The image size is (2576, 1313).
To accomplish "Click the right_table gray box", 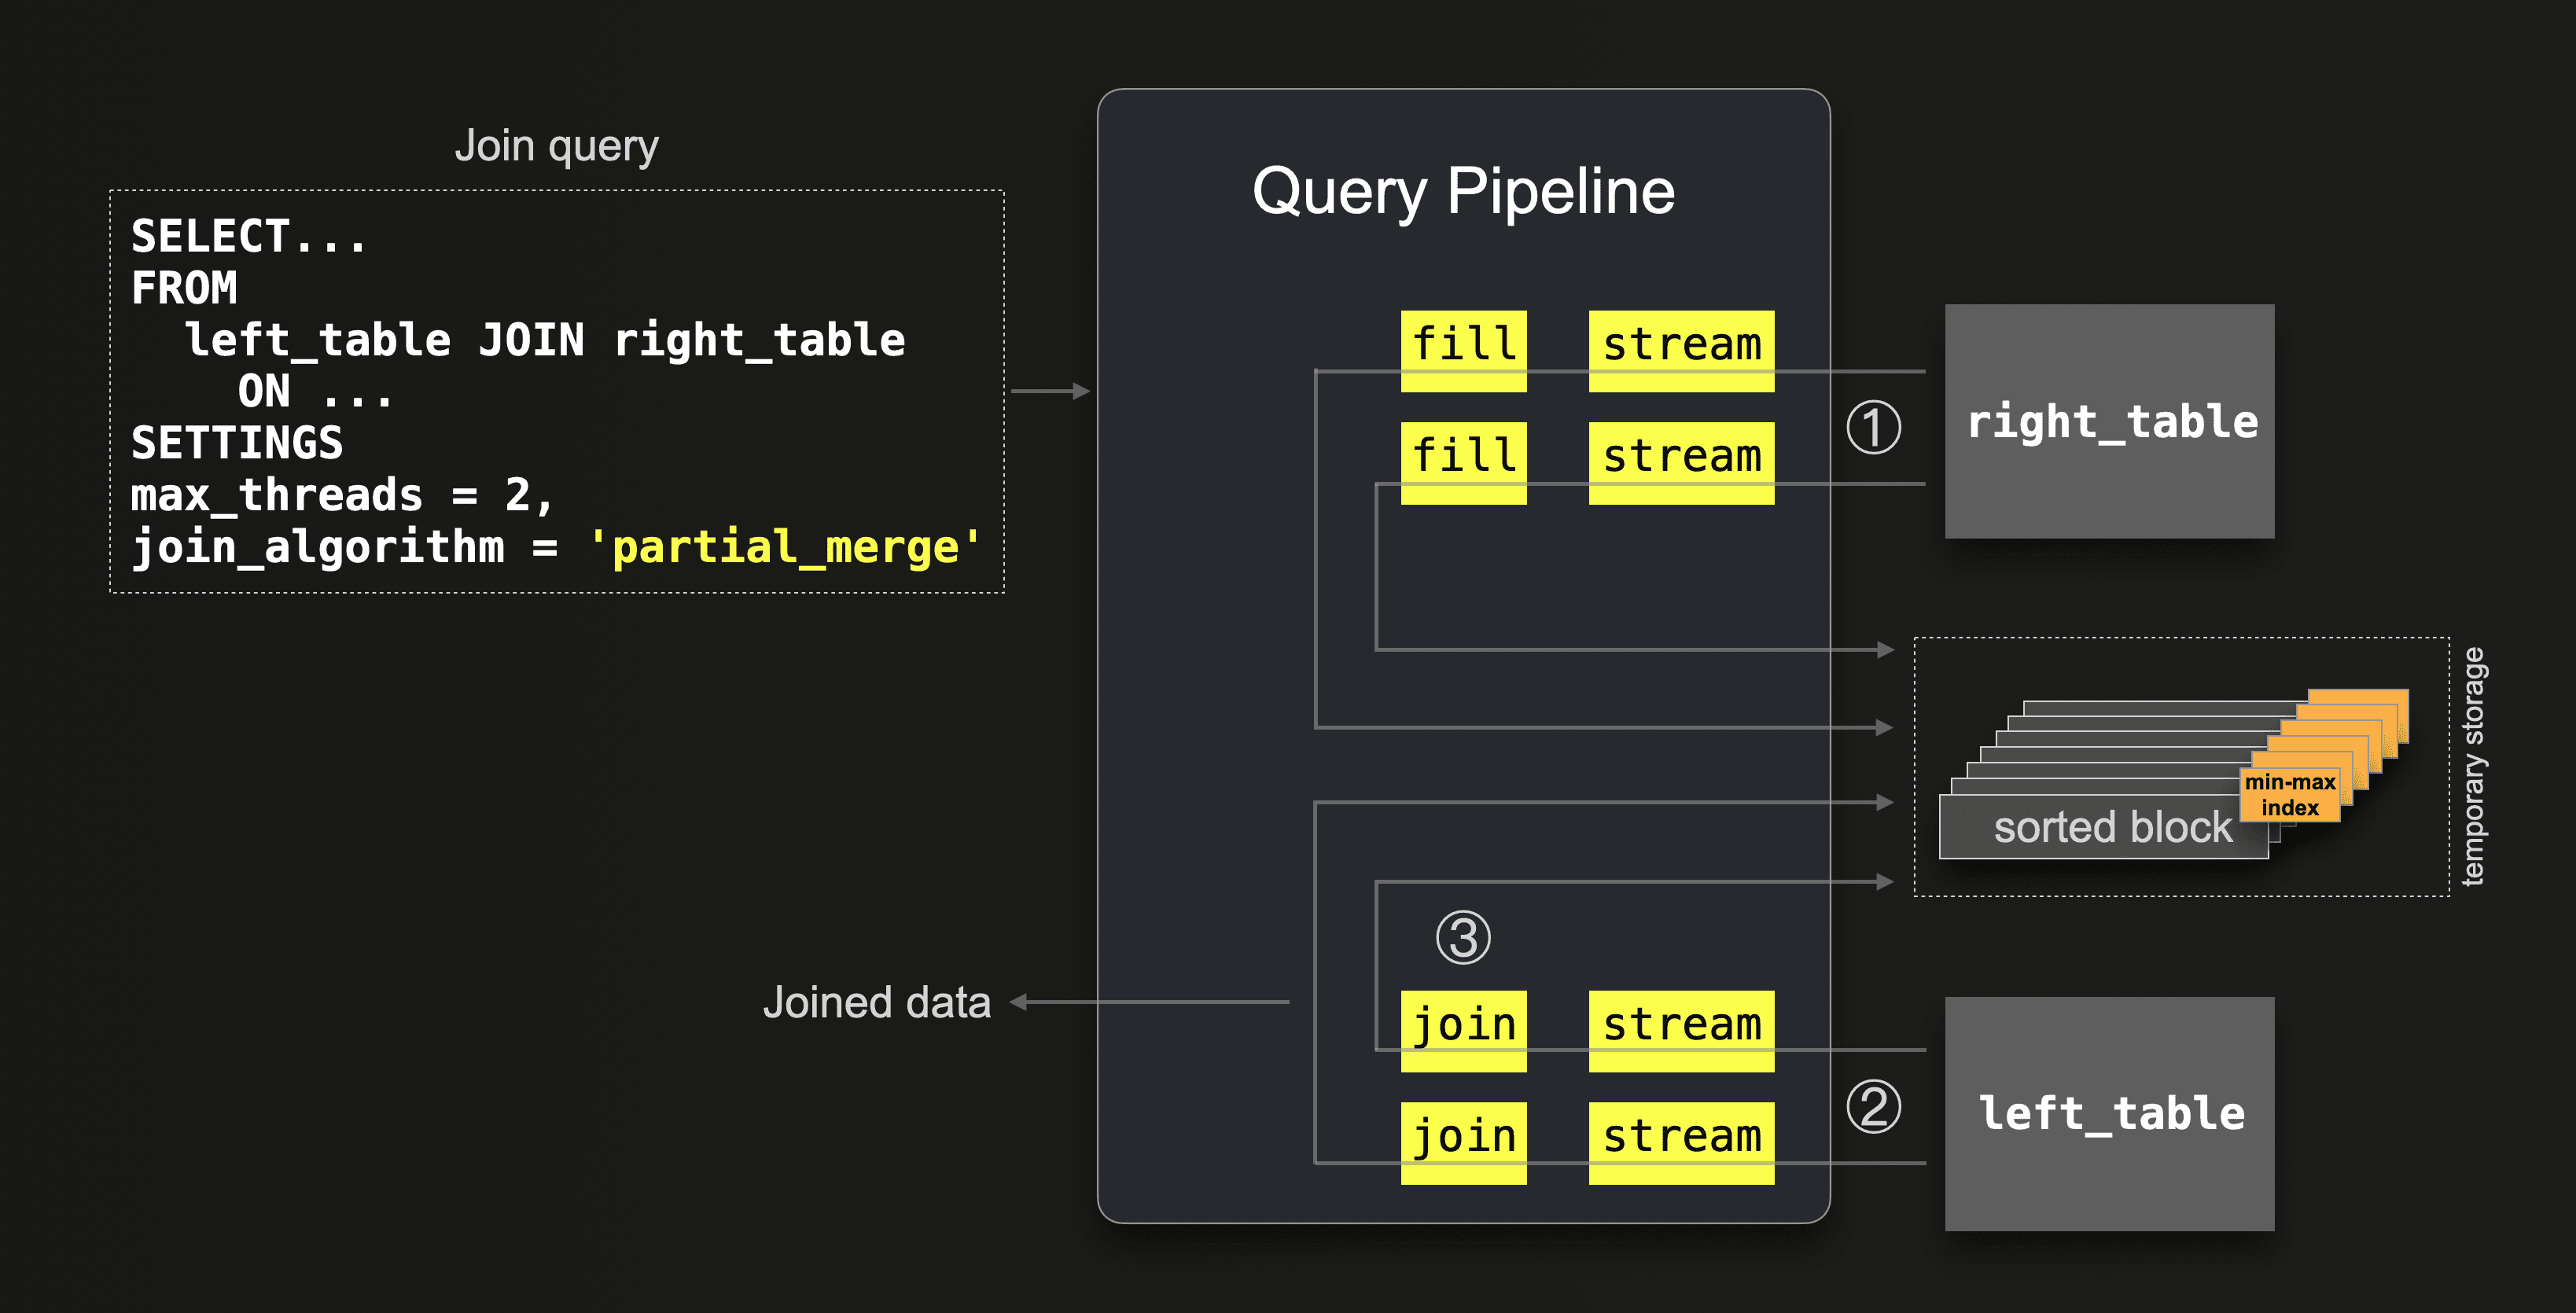I will tap(2109, 421).
